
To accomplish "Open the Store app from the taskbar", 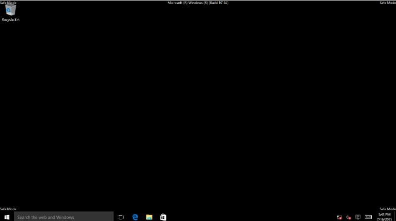I will click(163, 217).
